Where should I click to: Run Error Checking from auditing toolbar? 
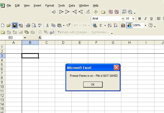click(54, 12)
